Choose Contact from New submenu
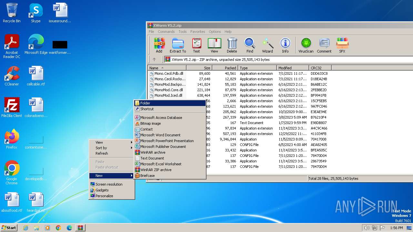The image size is (413, 232). (170, 129)
